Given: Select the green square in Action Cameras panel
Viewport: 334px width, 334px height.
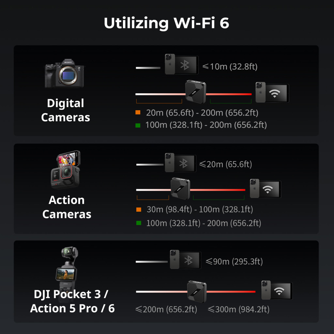Looking at the screenshot, I should coord(139,223).
